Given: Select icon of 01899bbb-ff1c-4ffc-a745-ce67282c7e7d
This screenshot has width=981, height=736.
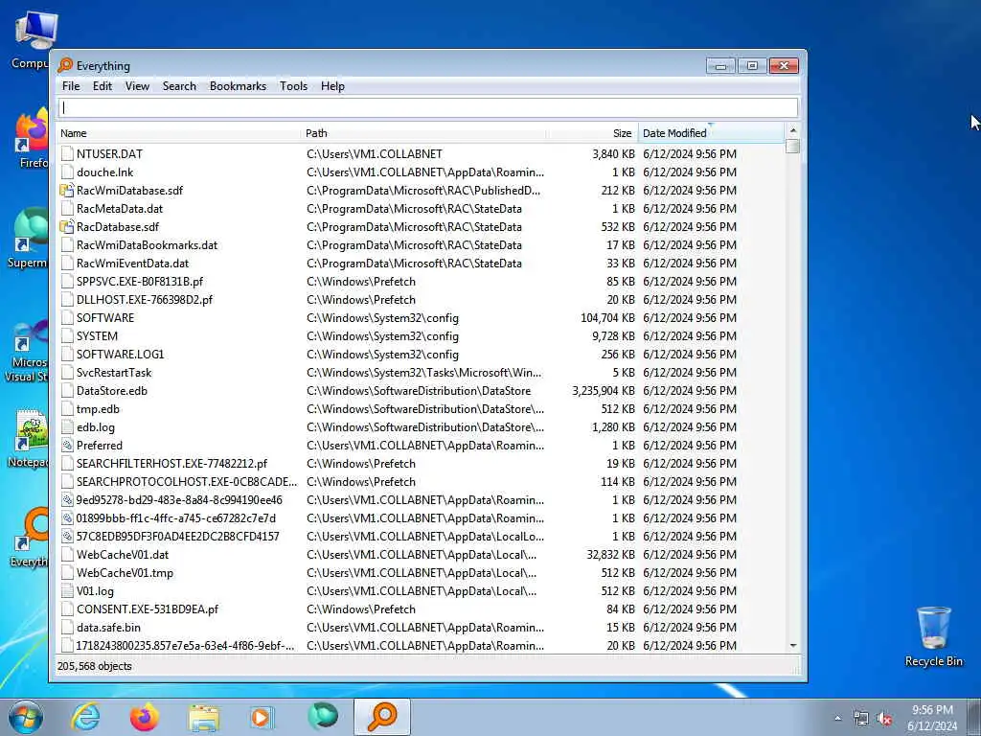Looking at the screenshot, I should pyautogui.click(x=67, y=518).
